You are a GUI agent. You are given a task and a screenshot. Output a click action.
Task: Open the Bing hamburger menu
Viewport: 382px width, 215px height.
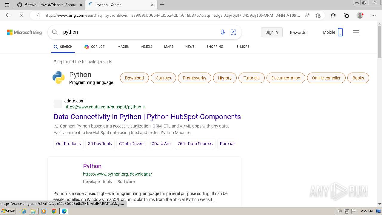point(356,32)
